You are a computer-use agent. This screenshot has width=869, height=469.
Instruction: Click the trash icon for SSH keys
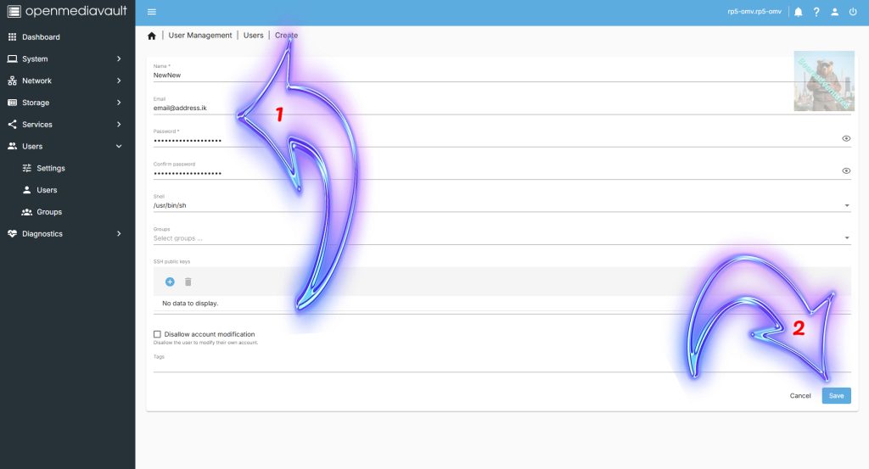click(188, 282)
